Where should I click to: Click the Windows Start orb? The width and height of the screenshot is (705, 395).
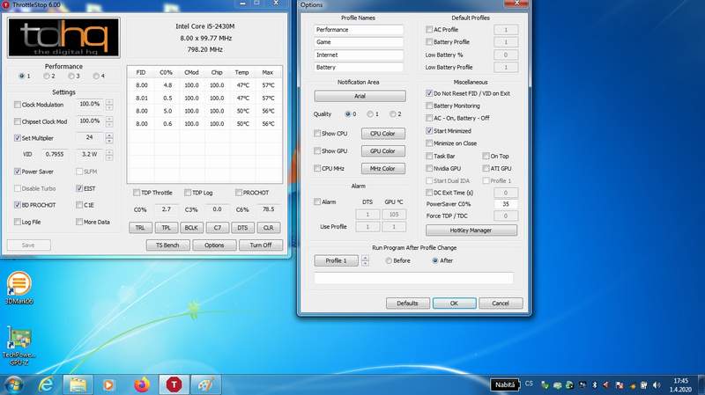[x=13, y=384]
